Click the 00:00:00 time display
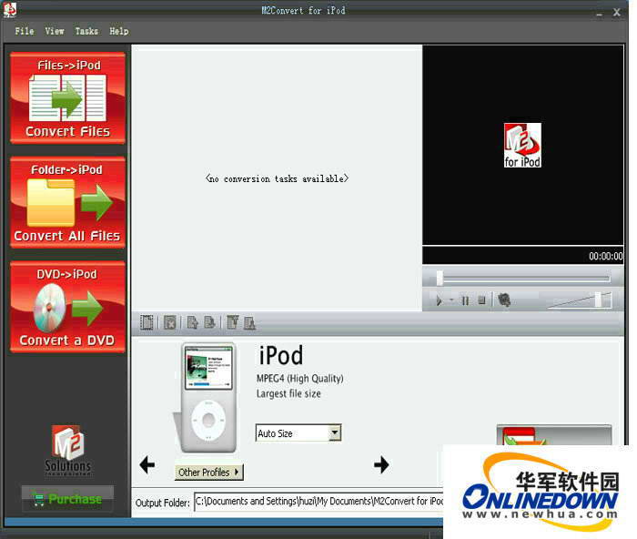Screen dimensions: 637x539 (606, 256)
